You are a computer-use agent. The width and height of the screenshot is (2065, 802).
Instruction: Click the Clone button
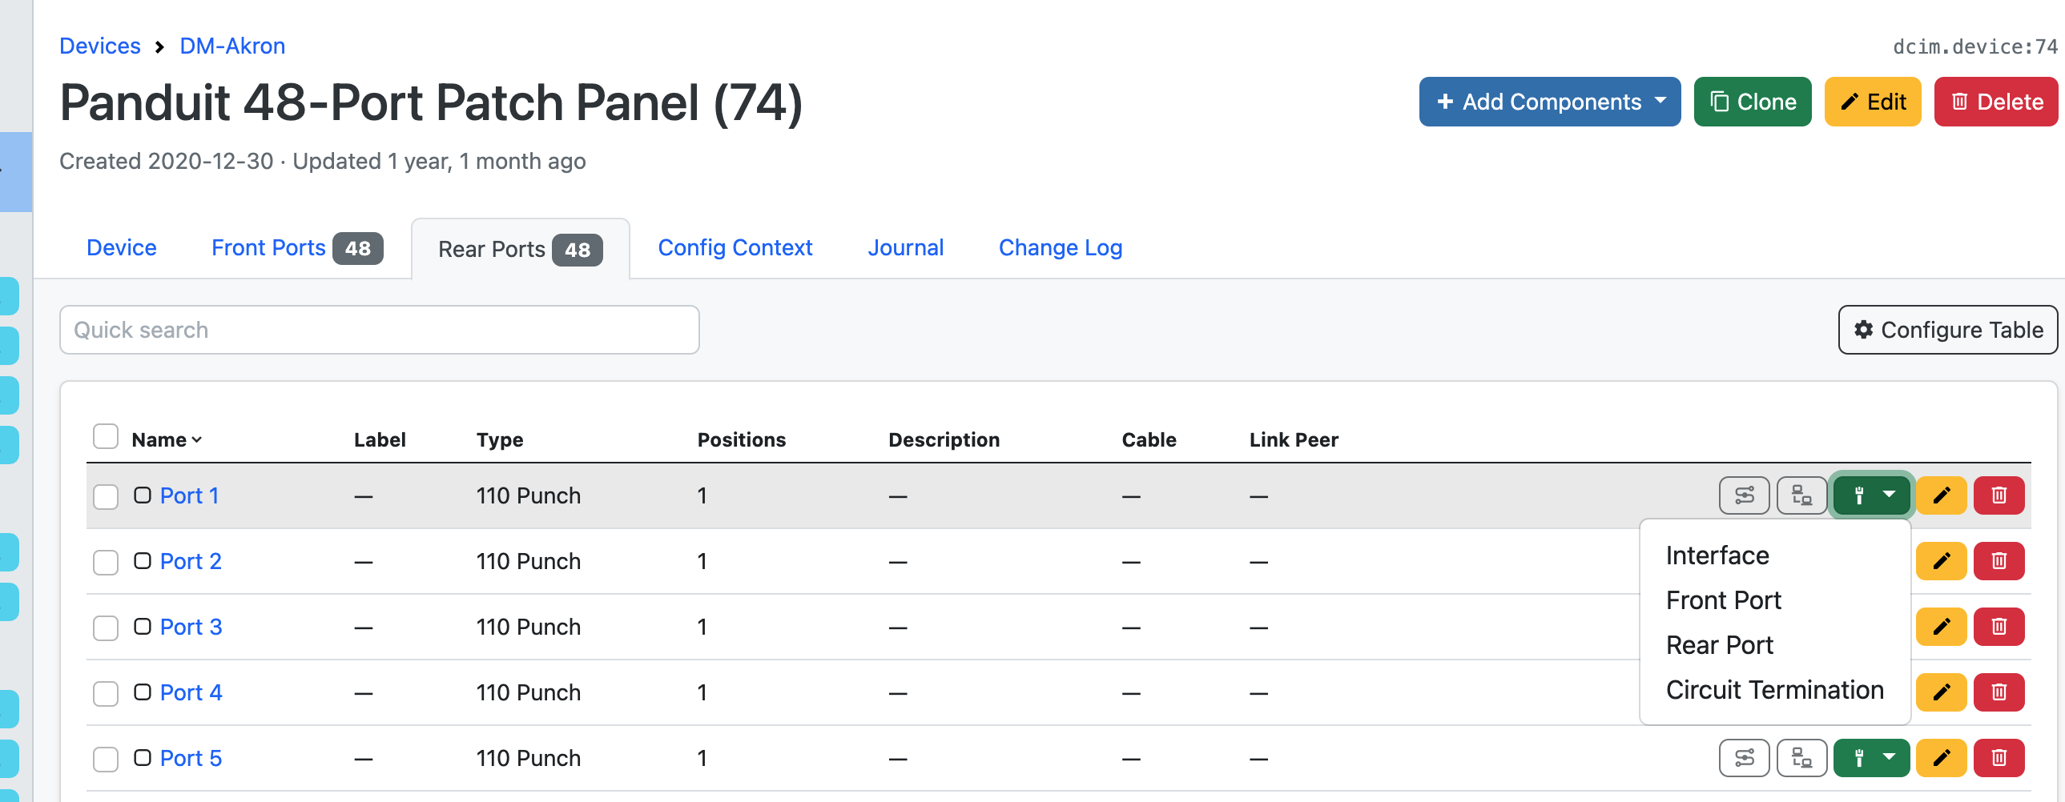click(x=1752, y=102)
